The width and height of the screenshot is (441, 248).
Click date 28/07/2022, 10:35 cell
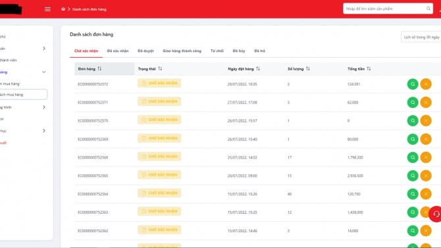pos(242,84)
